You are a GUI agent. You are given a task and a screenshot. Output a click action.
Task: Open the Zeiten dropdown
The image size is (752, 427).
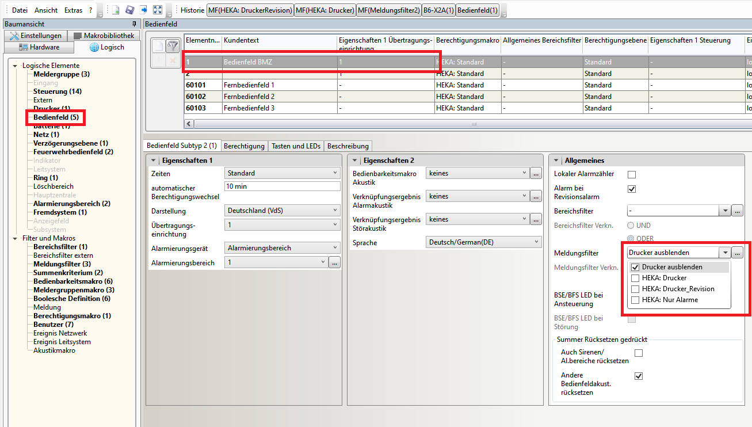pyautogui.click(x=283, y=173)
